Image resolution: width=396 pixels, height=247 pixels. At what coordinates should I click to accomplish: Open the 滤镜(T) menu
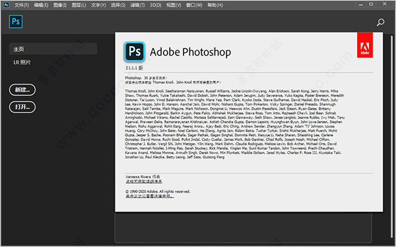(137, 5)
